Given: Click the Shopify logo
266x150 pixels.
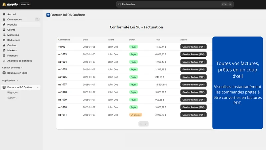Looking at the screenshot, I should (10, 4).
